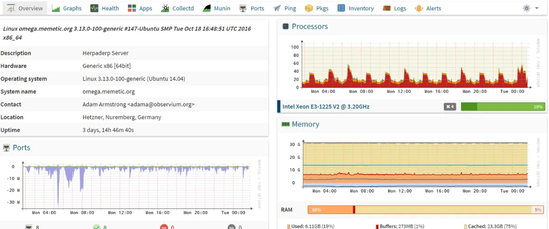The image size is (549, 229).
Task: Open the Ports traffic graph
Action: click(133, 188)
